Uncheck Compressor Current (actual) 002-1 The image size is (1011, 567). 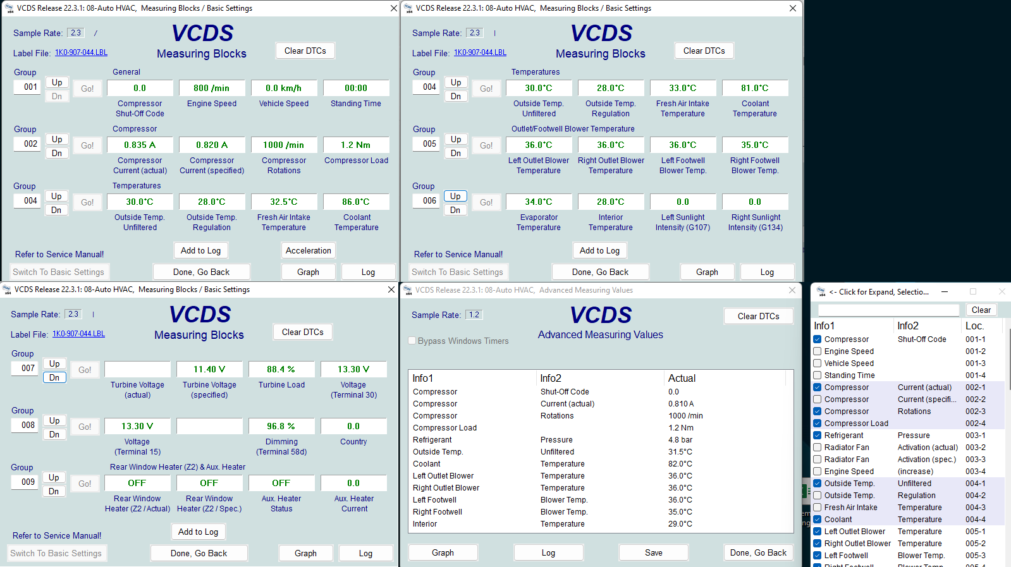[x=818, y=387]
